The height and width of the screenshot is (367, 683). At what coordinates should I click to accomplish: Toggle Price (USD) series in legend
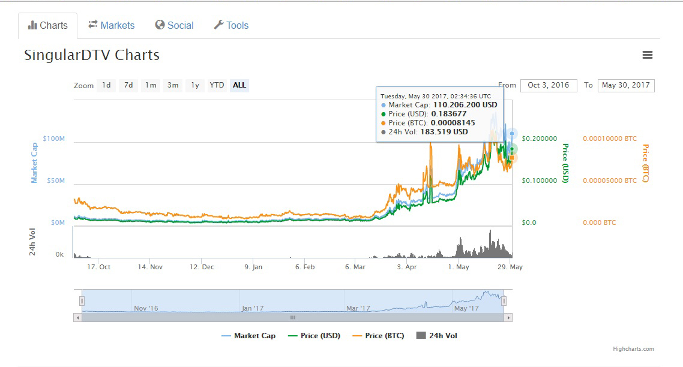click(x=314, y=336)
